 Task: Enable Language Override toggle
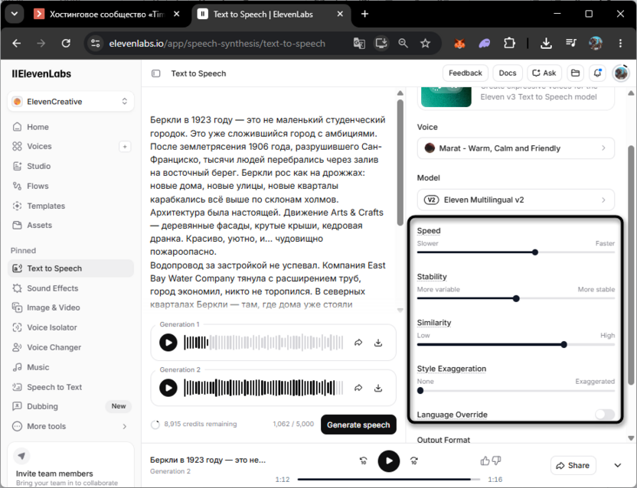coord(605,415)
